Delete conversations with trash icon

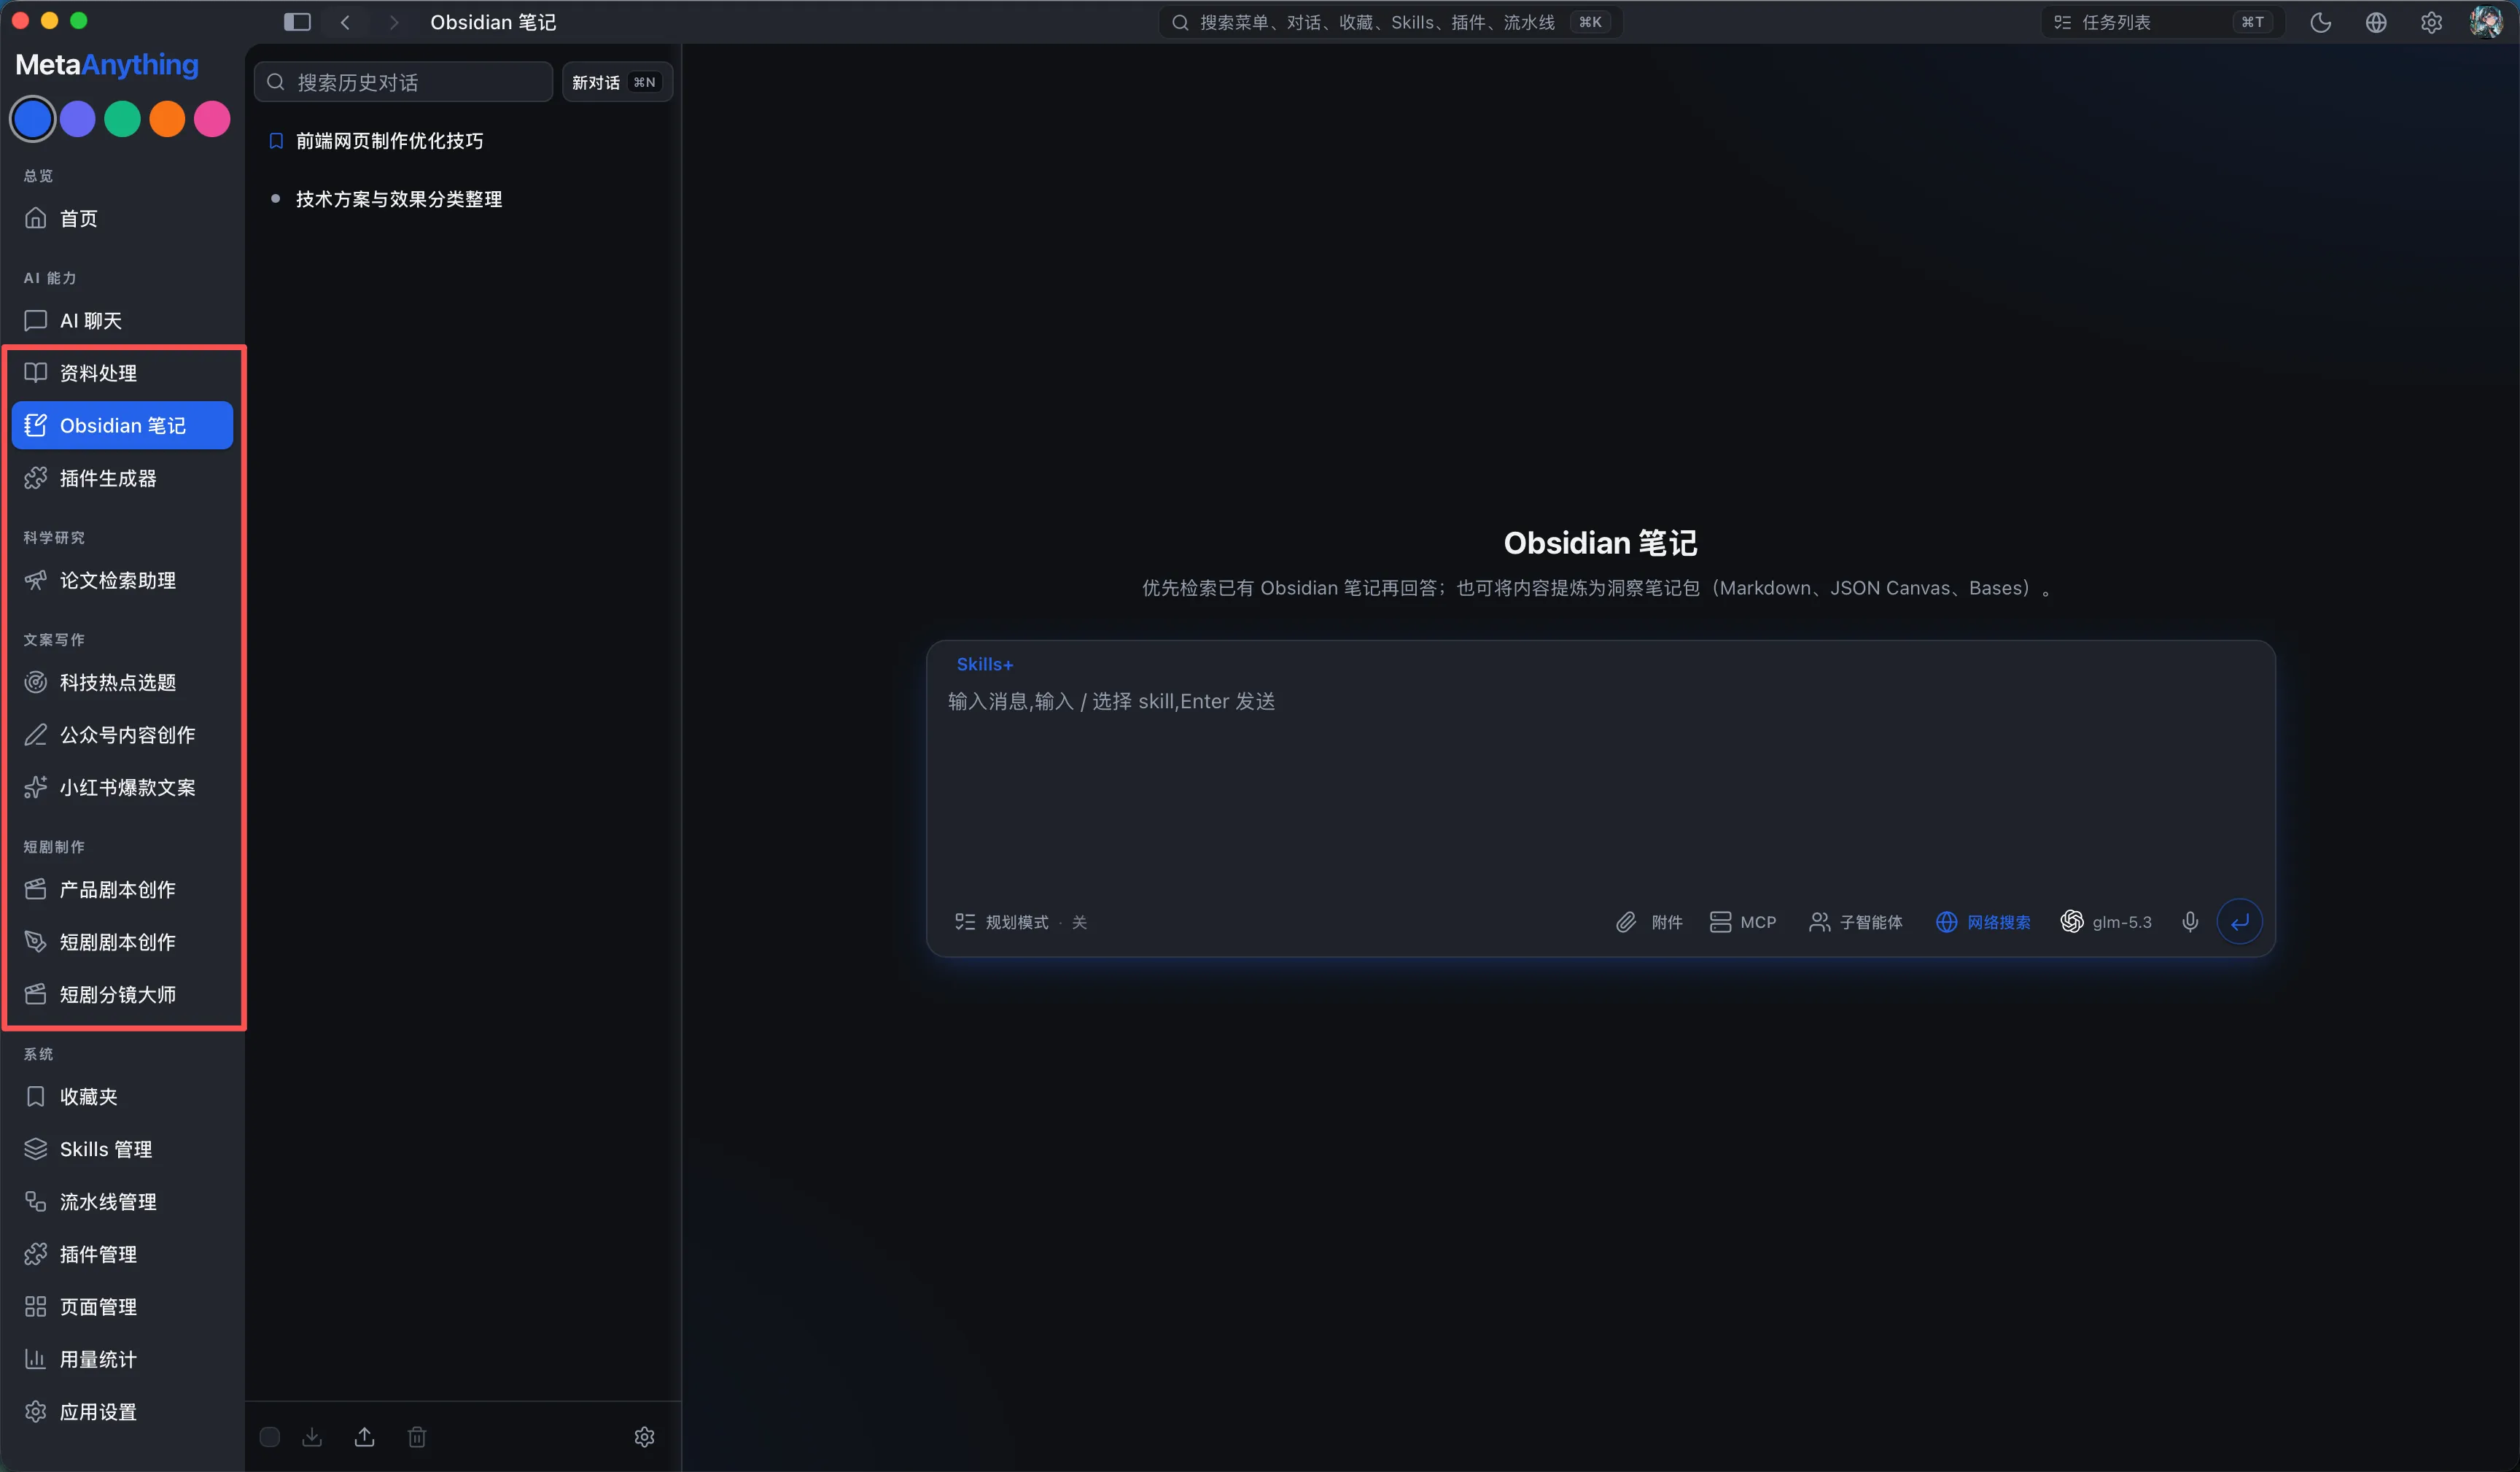pos(417,1437)
